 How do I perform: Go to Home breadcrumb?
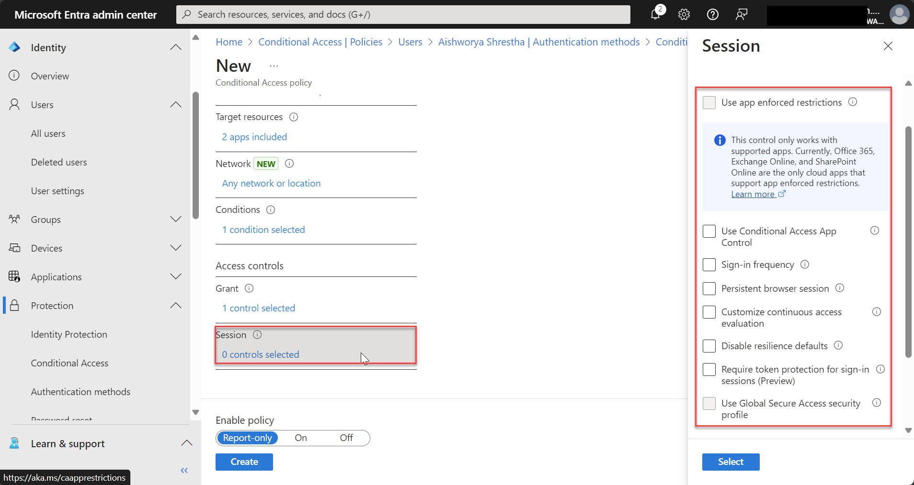[229, 42]
